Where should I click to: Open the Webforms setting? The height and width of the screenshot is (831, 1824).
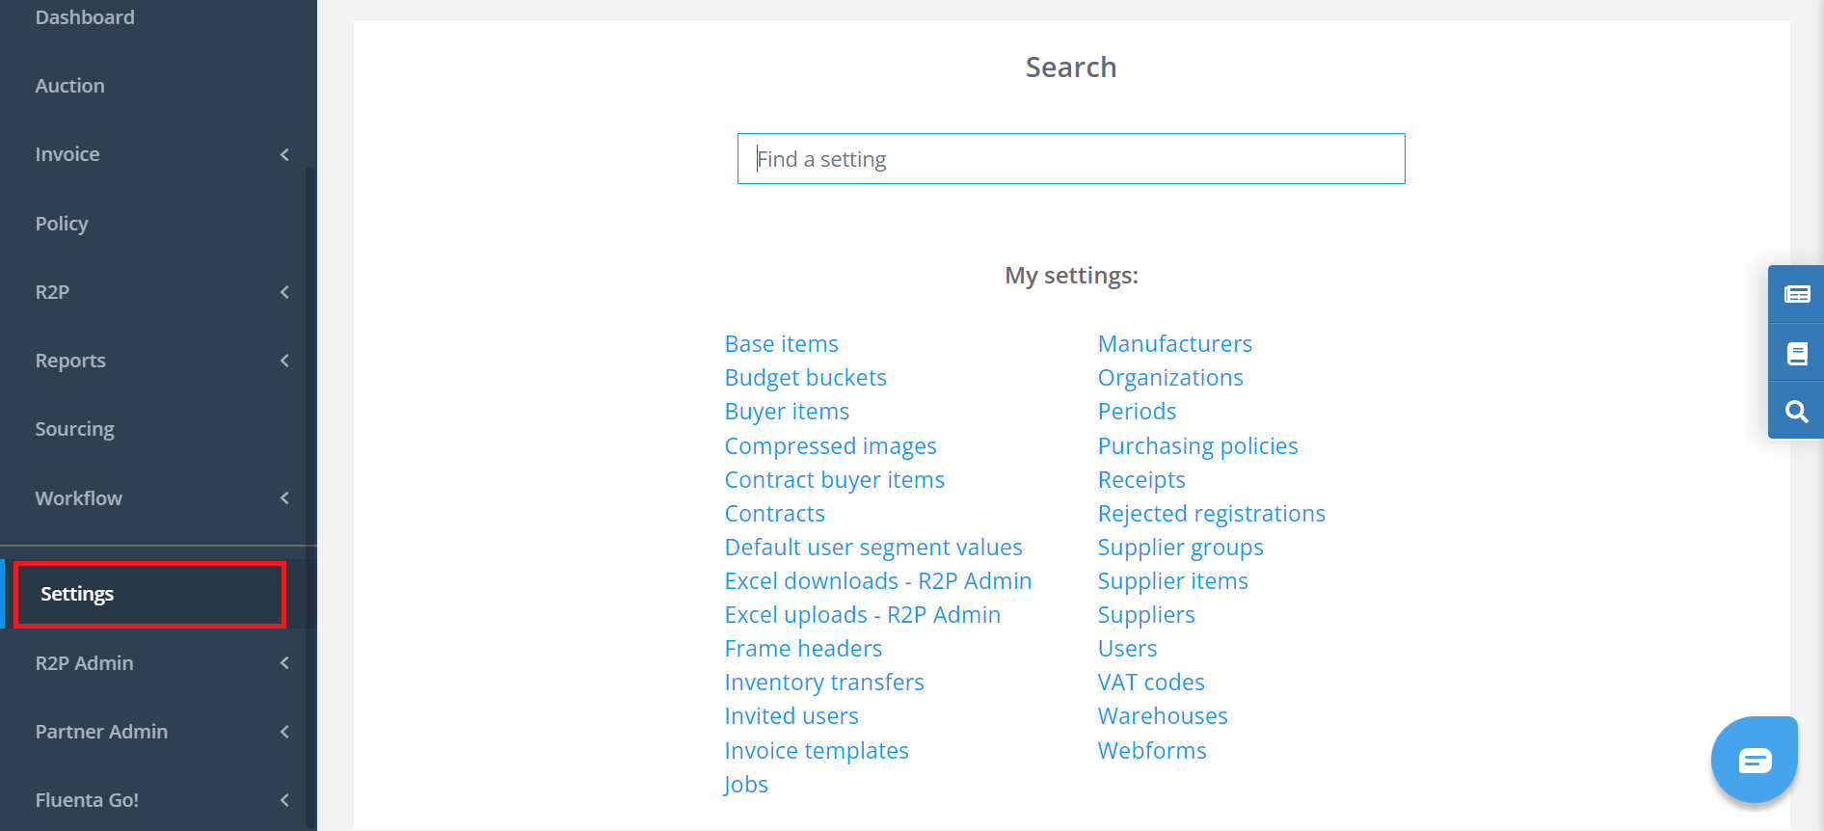1152,751
